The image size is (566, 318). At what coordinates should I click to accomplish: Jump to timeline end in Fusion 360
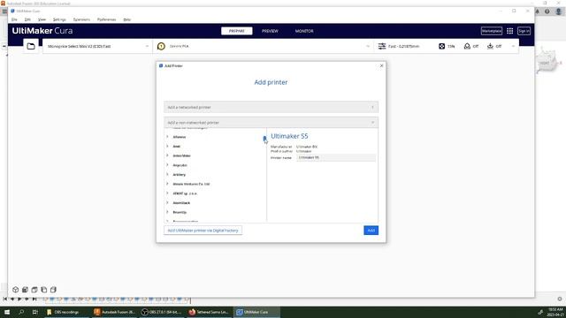tap(34, 299)
